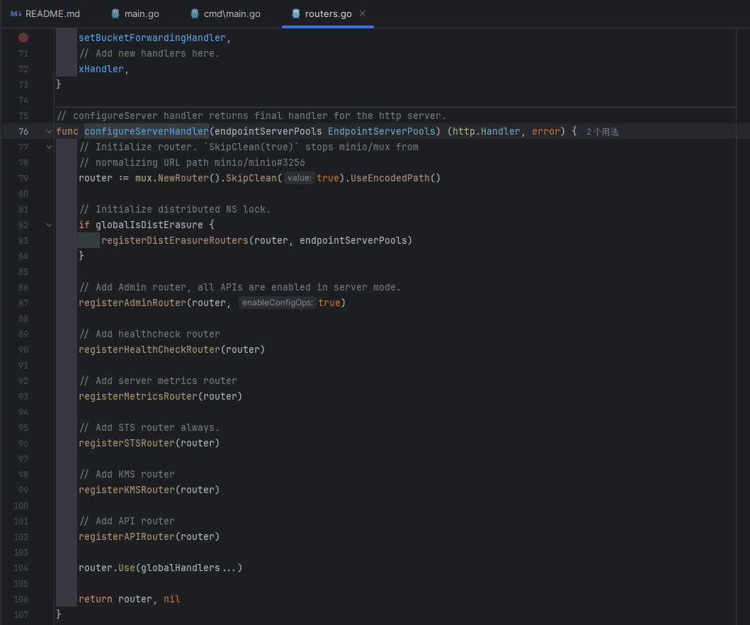The image size is (750, 625).
Task: Collapse the comment block at line 77
Action: coord(49,147)
